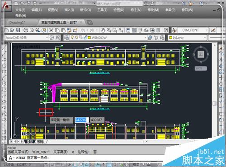This screenshot has height=167, width=226.
Task: Save the drawing with the floppy icon
Action: (x=18, y=30)
